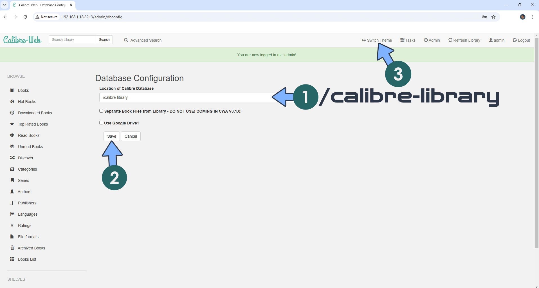
Task: Choose Refresh Library in navbar
Action: [464, 40]
